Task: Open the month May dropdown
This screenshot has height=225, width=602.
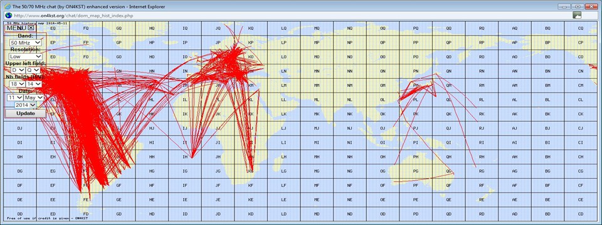Action: click(33, 97)
